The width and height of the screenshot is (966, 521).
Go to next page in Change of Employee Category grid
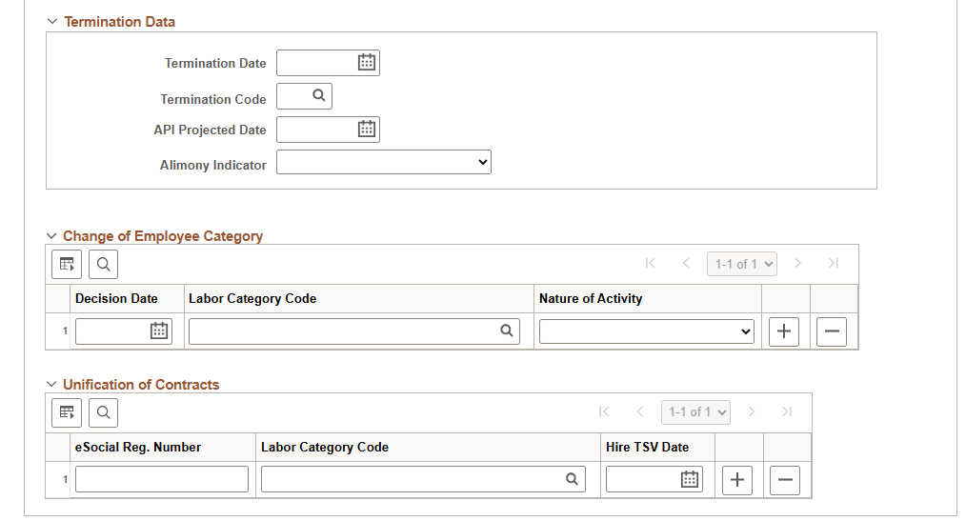(797, 264)
